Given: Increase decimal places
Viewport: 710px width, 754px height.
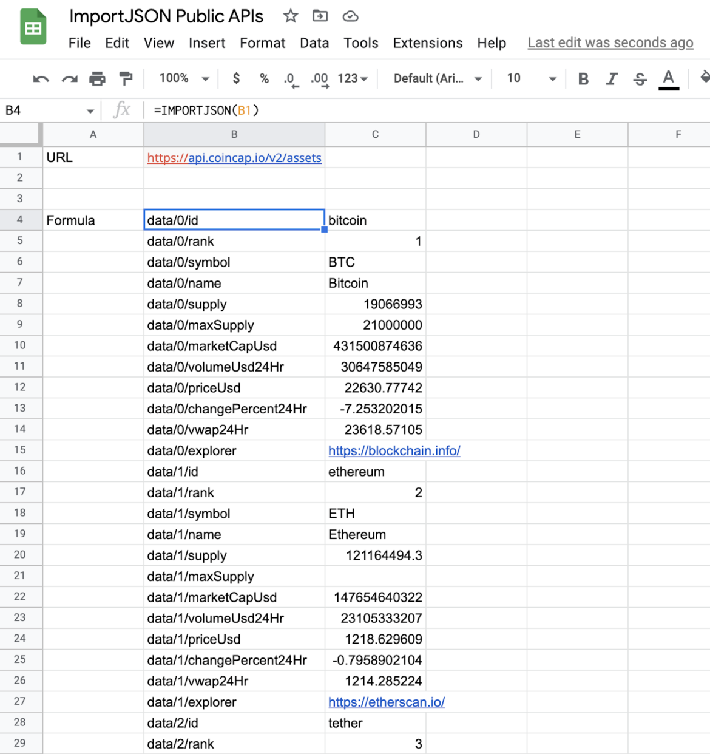Looking at the screenshot, I should click(319, 78).
